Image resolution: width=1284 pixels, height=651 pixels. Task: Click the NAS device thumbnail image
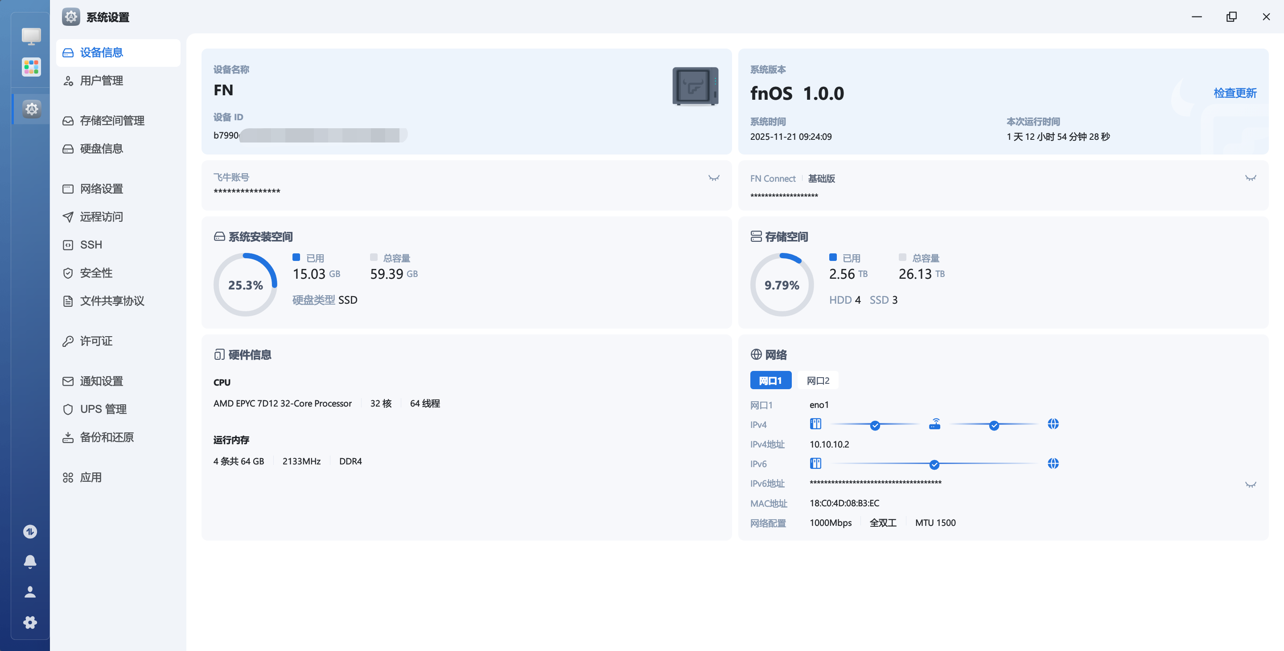pyautogui.click(x=695, y=86)
